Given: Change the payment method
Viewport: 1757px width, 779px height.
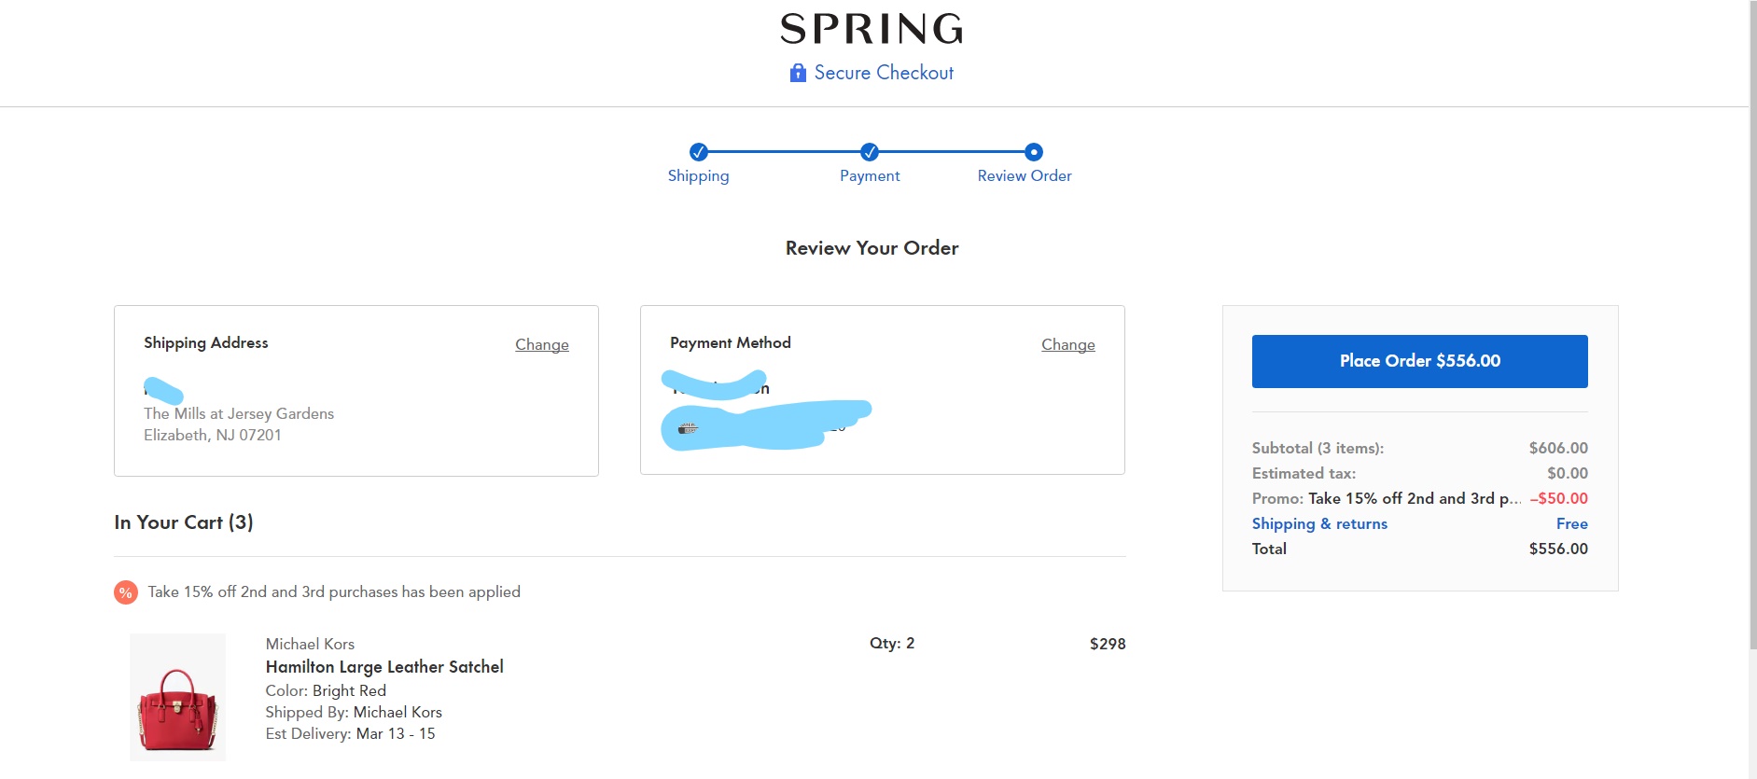Looking at the screenshot, I should point(1067,345).
